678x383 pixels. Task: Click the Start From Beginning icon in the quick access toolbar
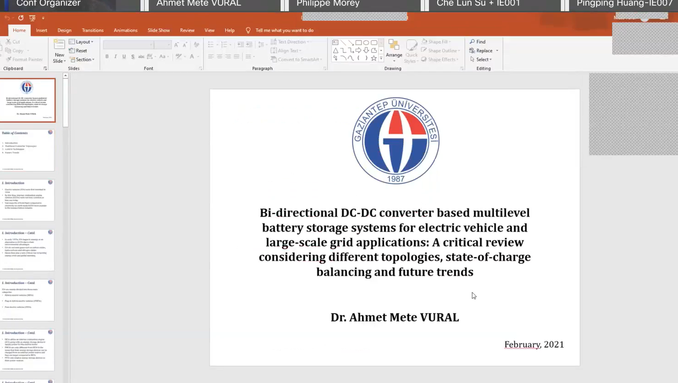pyautogui.click(x=32, y=18)
